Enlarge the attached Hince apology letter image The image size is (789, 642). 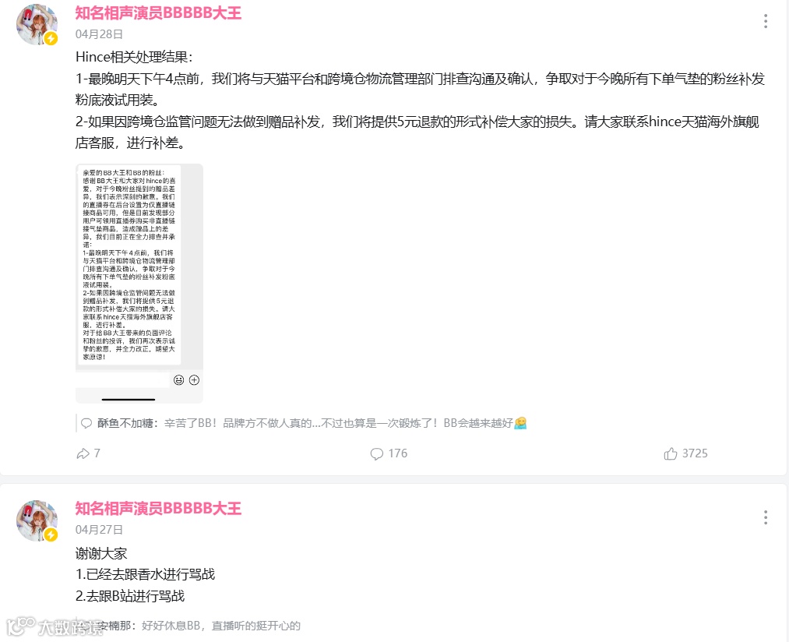(139, 284)
